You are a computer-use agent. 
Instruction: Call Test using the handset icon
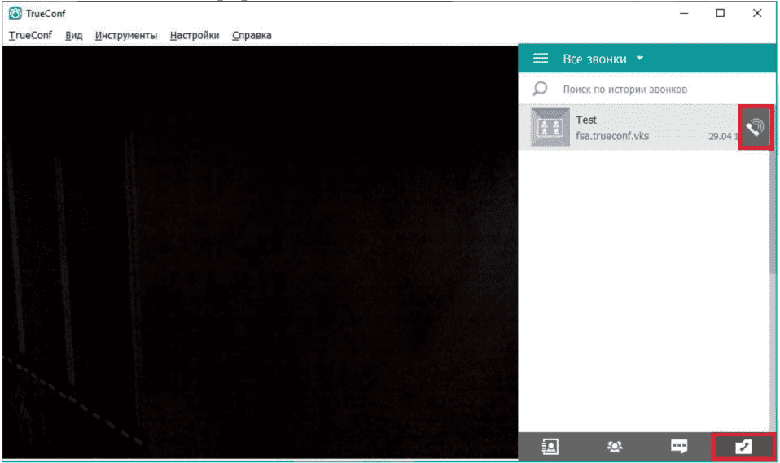point(756,127)
